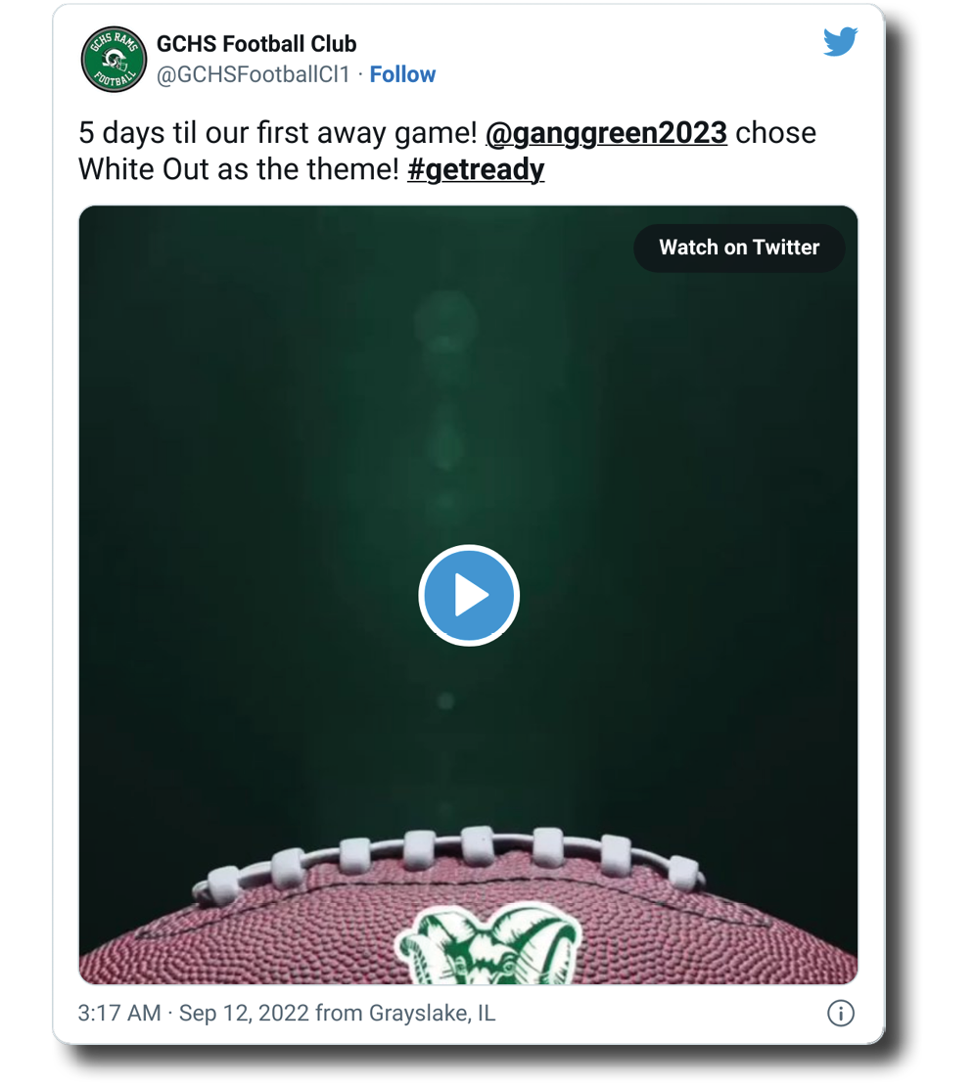Click the word "chose" in the tweet
The width and height of the screenshot is (975, 1088).
pyautogui.click(x=775, y=133)
